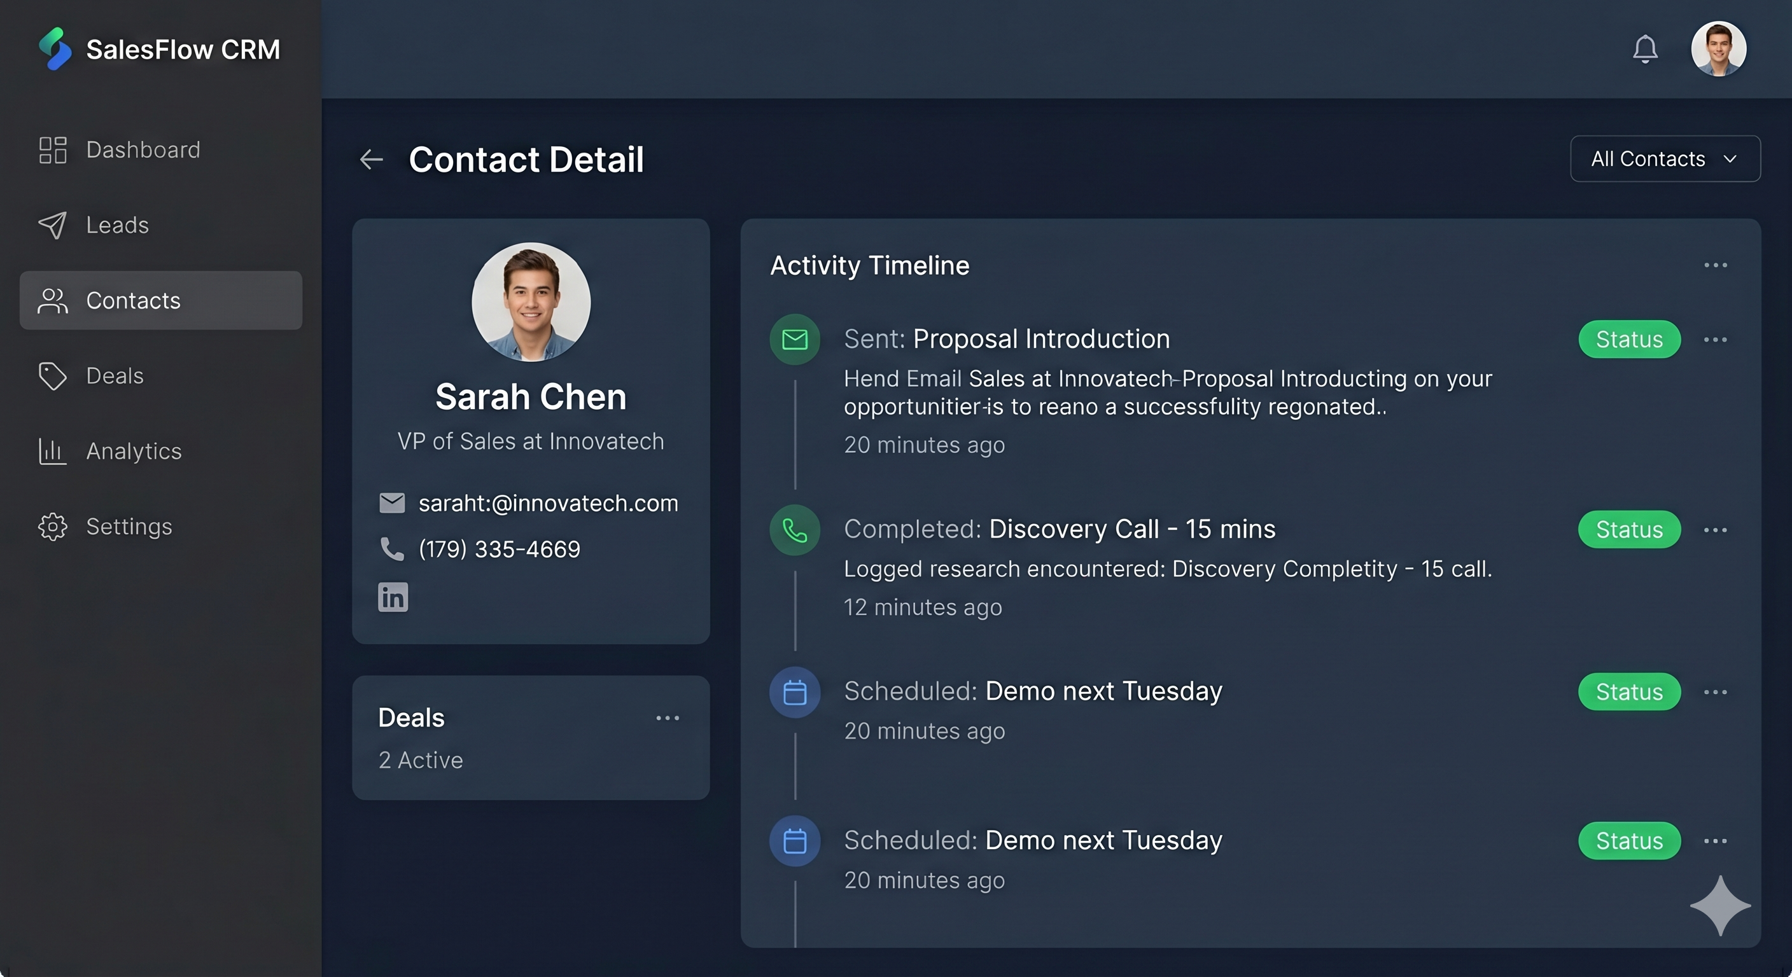Click Sarah Chen's email address

[x=548, y=502]
